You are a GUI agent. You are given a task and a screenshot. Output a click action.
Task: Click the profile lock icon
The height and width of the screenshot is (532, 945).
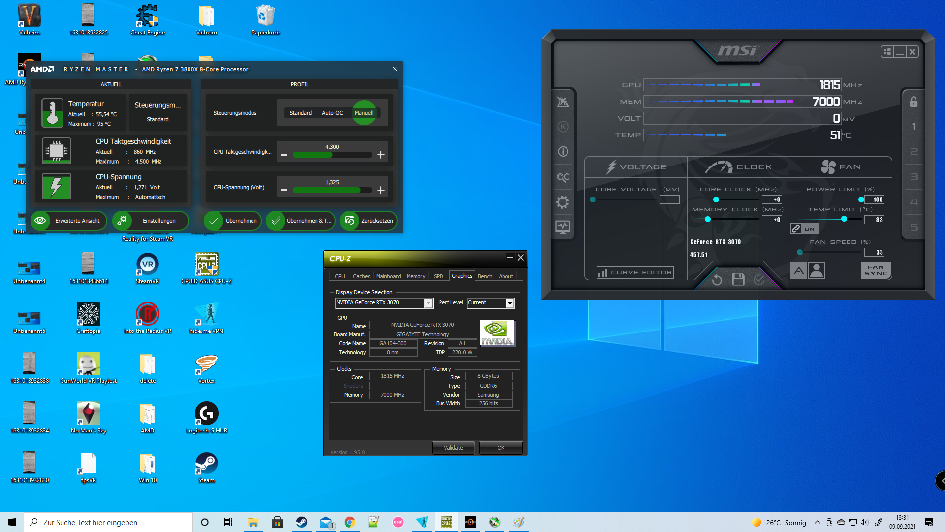913,102
